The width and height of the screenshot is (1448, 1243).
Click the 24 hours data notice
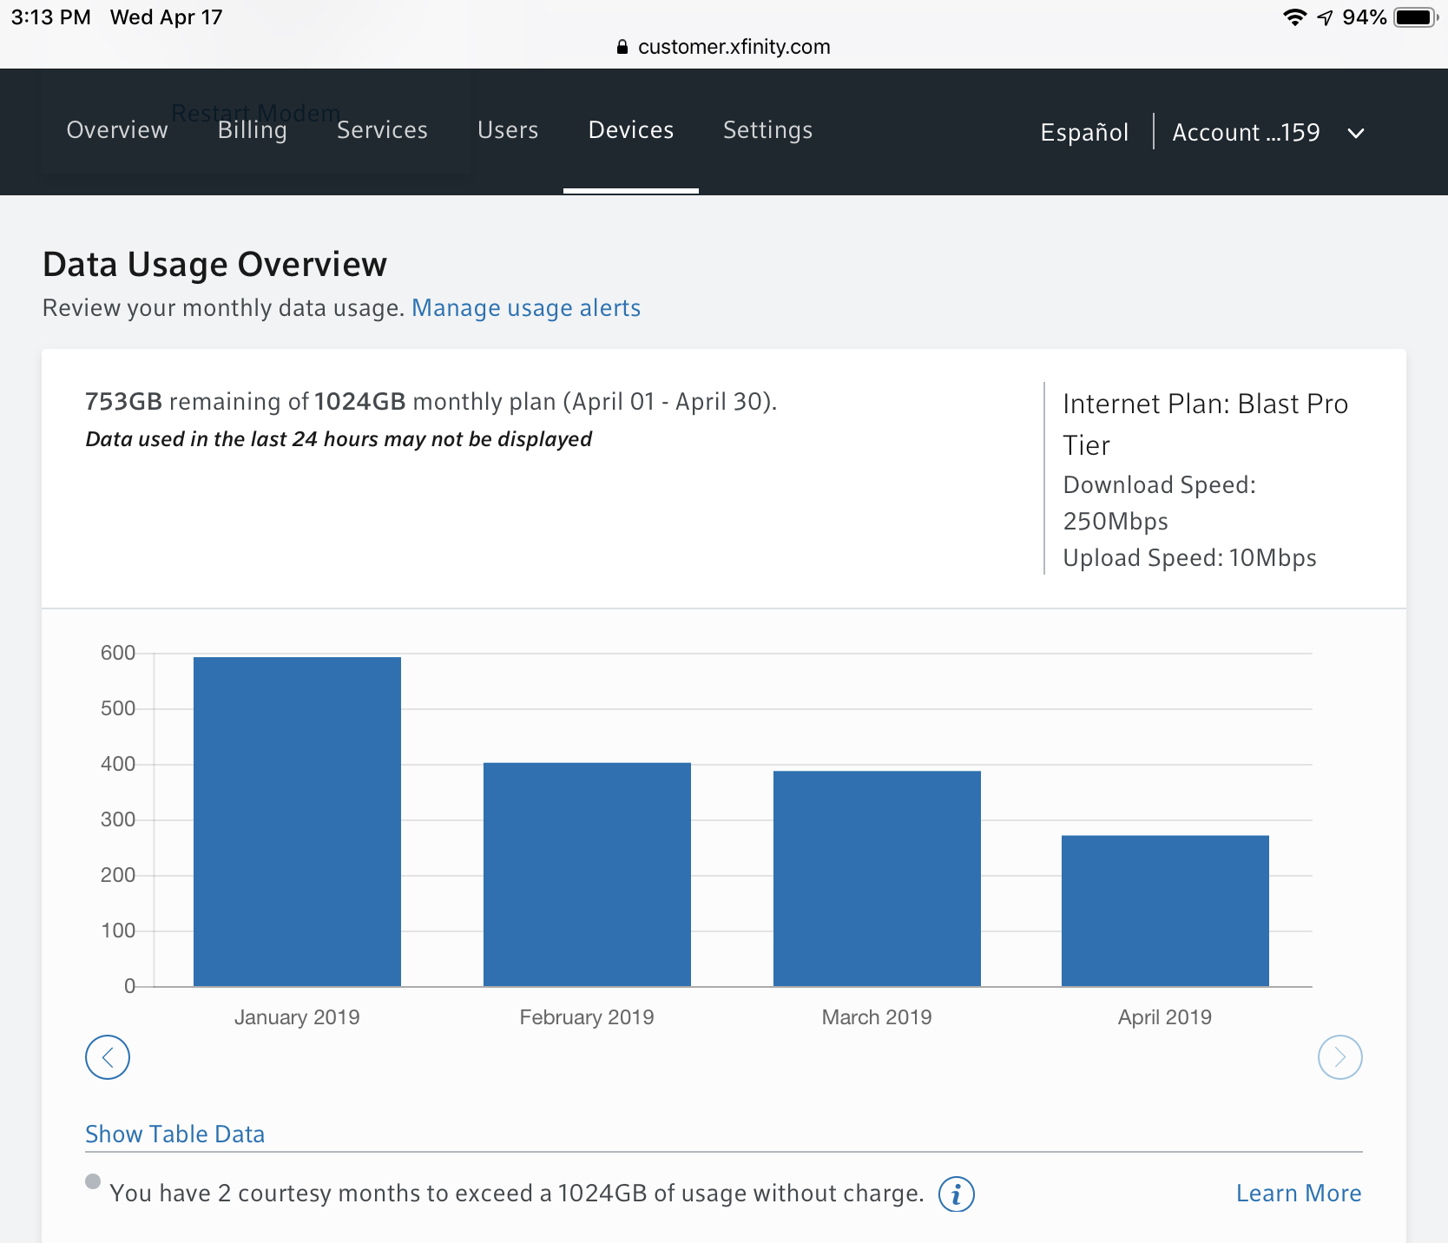(x=339, y=439)
